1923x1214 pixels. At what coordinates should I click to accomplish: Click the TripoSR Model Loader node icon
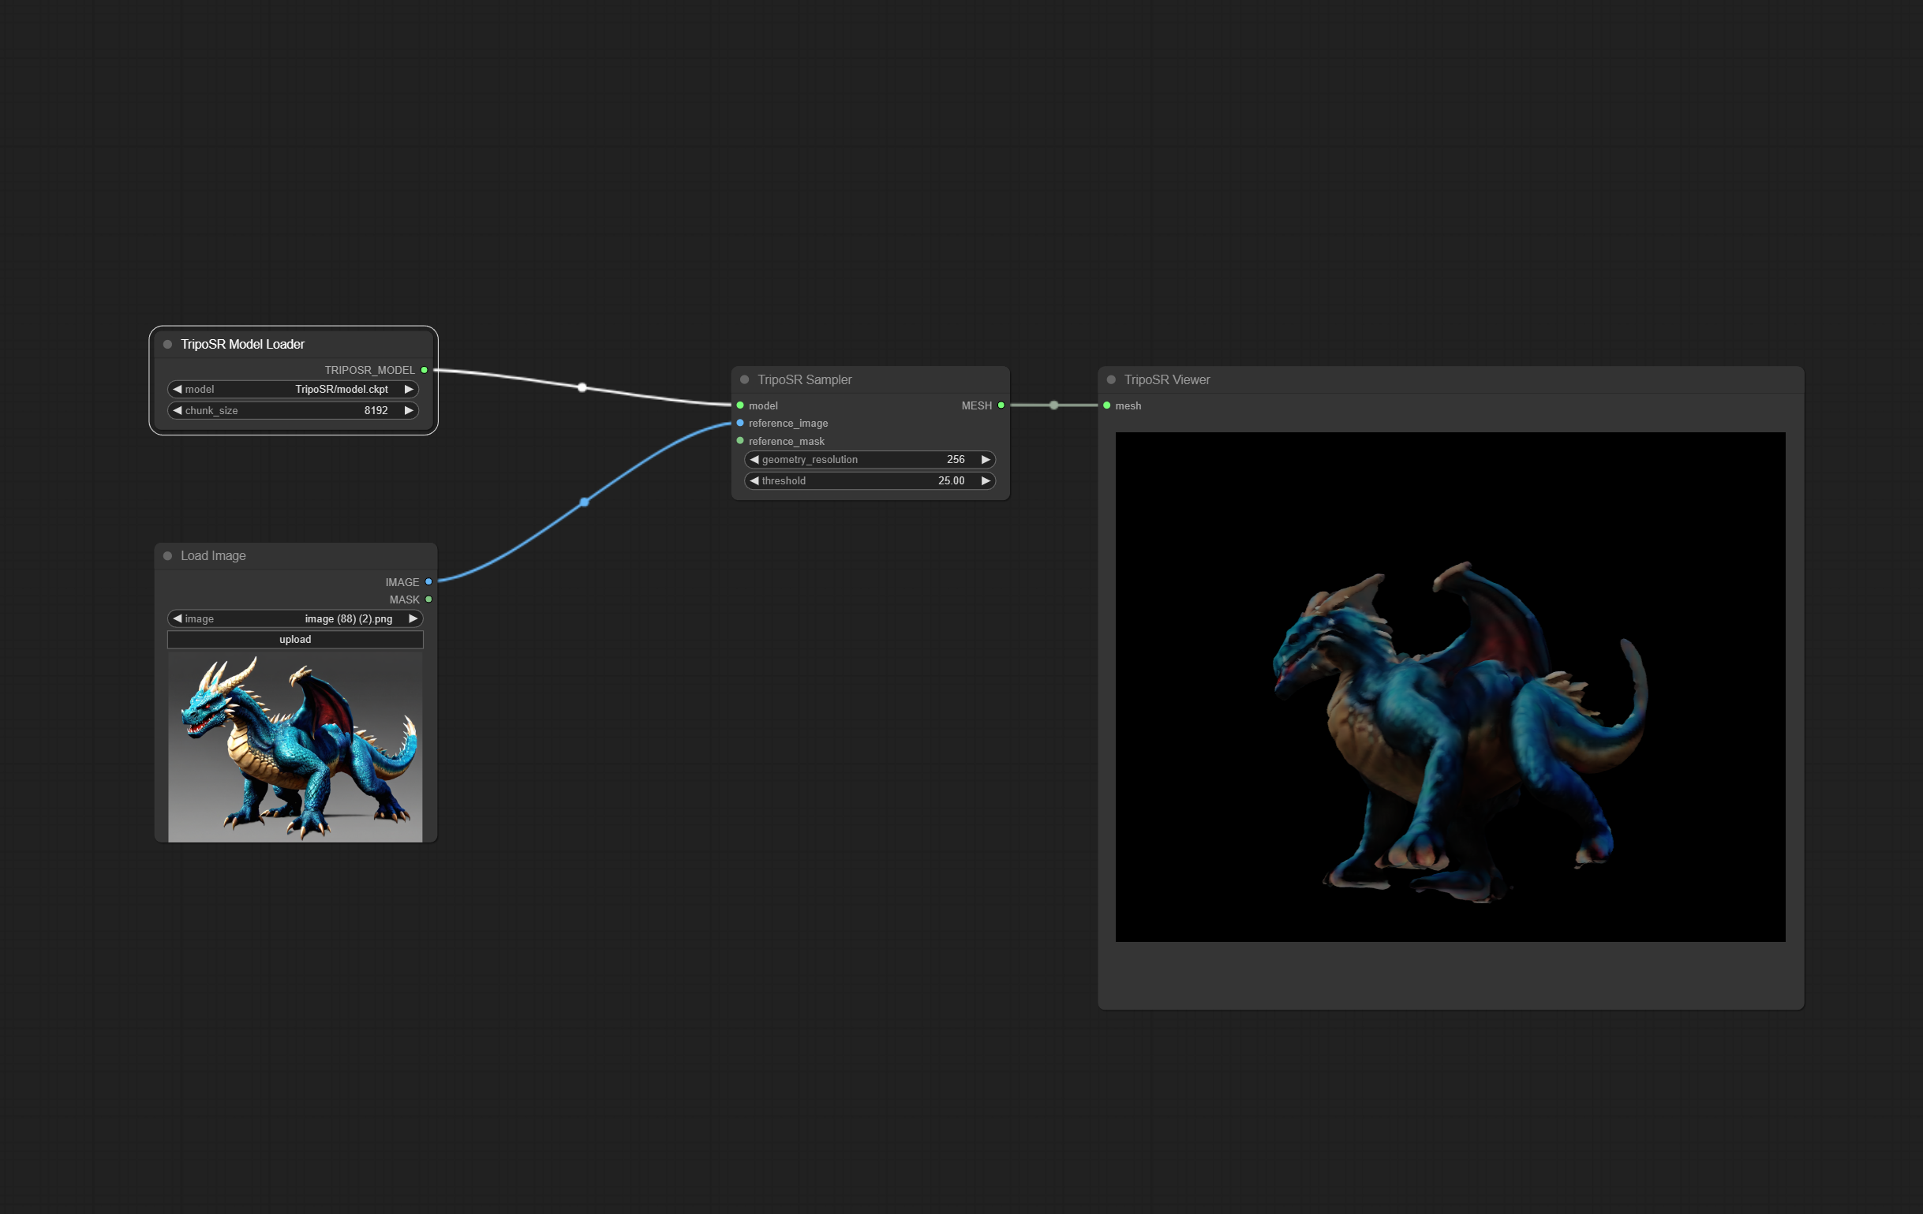click(169, 344)
